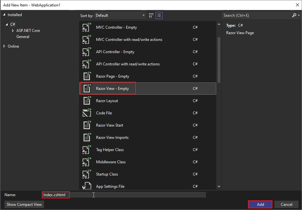This screenshot has height=210, width=302.
Task: Select 'API Controller with read/write actions' text
Action: click(x=128, y=64)
